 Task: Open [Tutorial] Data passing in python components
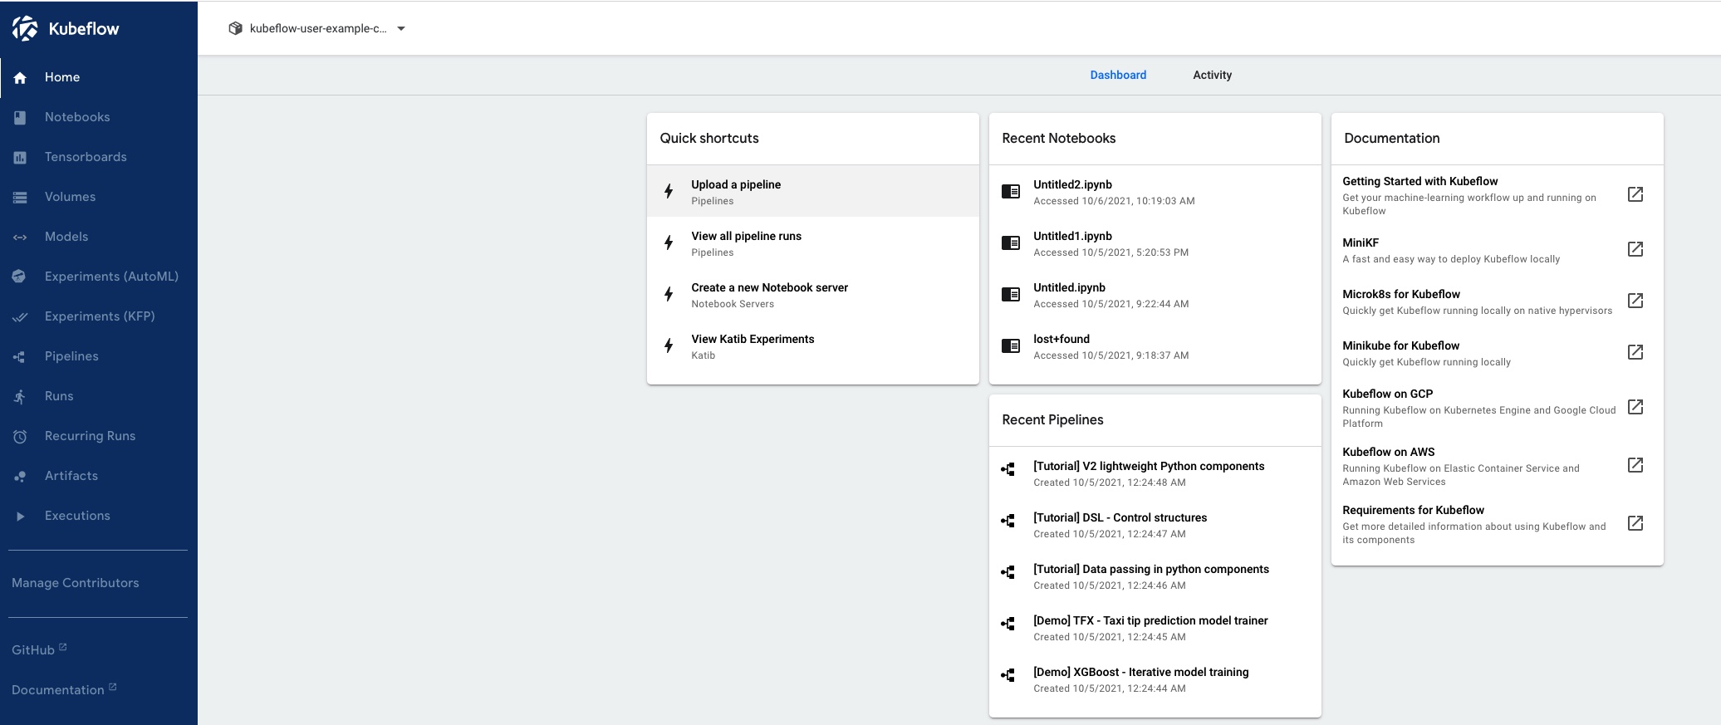coord(1155,576)
